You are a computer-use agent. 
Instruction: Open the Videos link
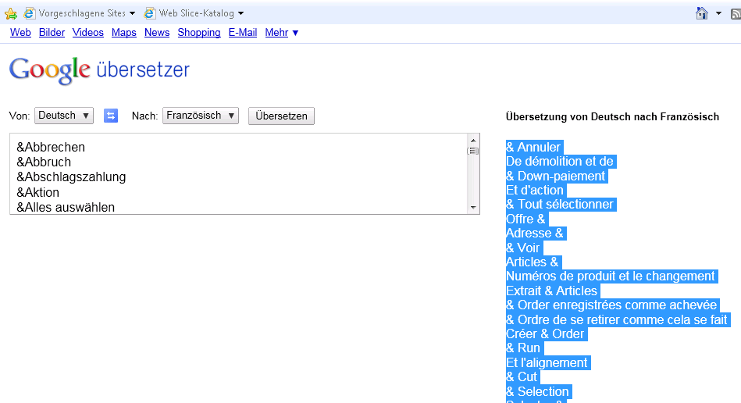coord(88,33)
